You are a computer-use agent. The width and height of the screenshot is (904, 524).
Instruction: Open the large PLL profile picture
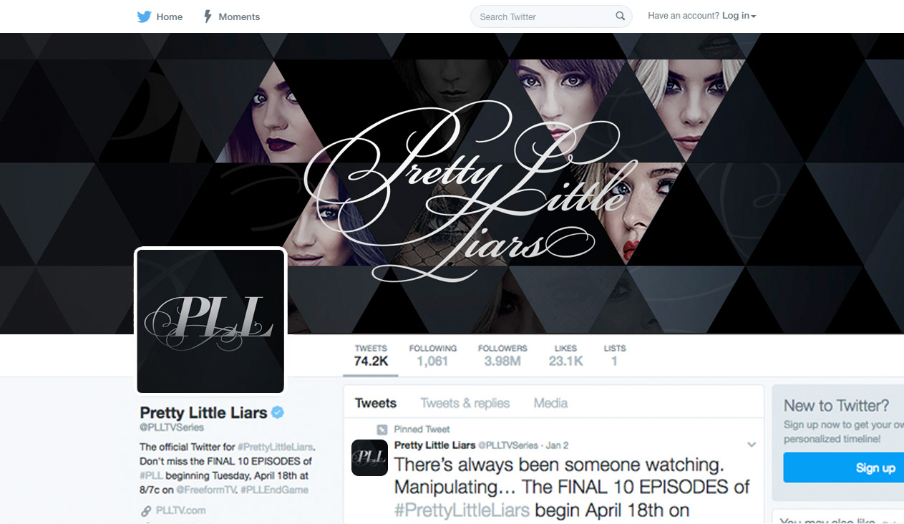click(x=210, y=321)
